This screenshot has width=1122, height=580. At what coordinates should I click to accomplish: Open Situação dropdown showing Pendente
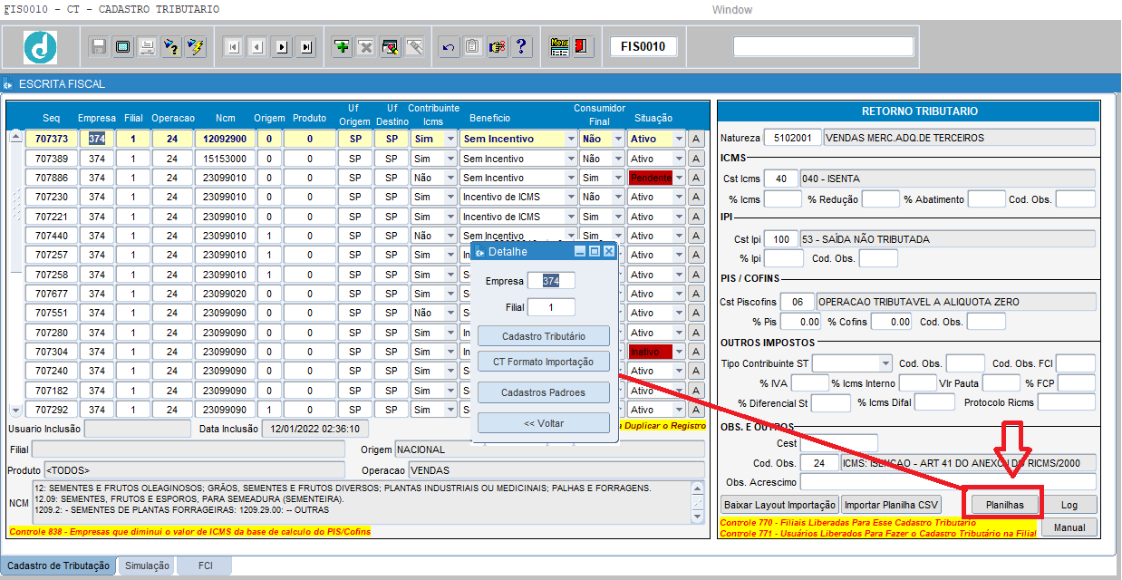pos(679,178)
